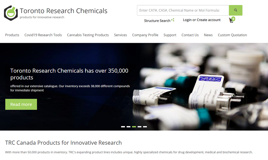The width and height of the screenshot is (268, 160).
Task: Click the Read more button
Action: click(21, 104)
